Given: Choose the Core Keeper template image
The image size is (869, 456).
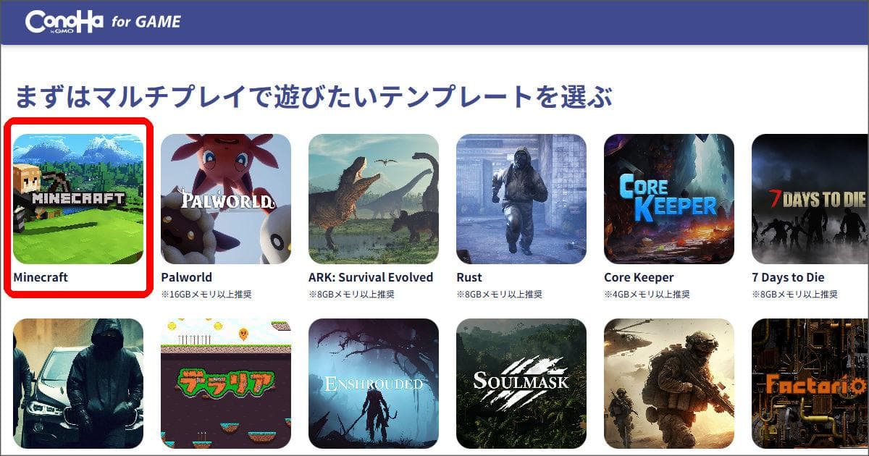Looking at the screenshot, I should [x=669, y=199].
